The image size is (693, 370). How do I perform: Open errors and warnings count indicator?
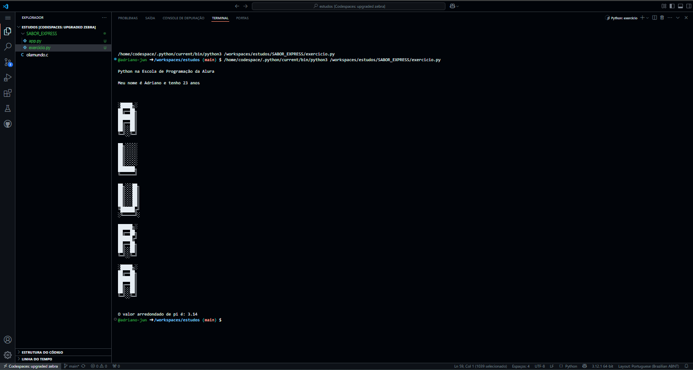click(x=99, y=366)
